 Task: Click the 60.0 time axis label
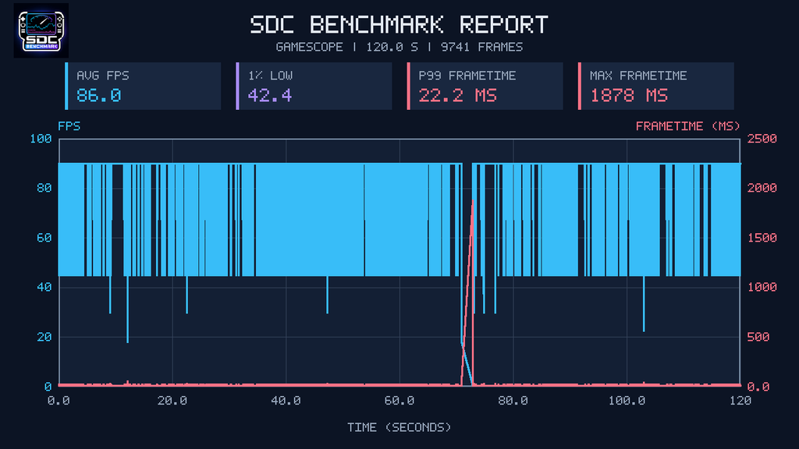(399, 401)
